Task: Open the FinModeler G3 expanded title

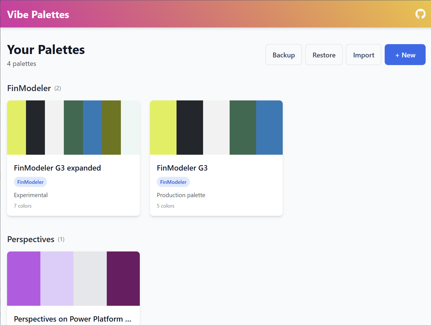Action: [57, 168]
